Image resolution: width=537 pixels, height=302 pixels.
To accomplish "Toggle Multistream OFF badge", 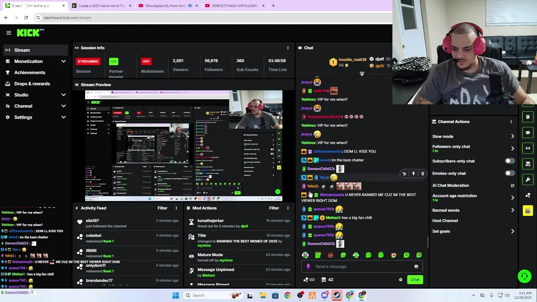I will pos(146,61).
